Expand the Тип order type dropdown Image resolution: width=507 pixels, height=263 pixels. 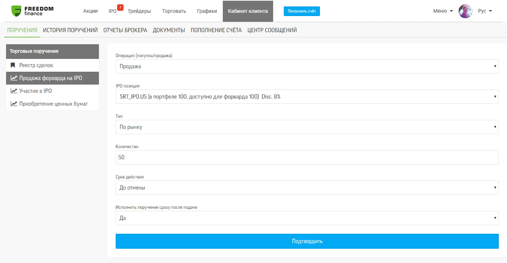click(307, 127)
